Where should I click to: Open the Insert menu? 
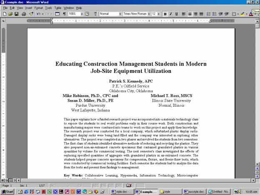coord(28,8)
